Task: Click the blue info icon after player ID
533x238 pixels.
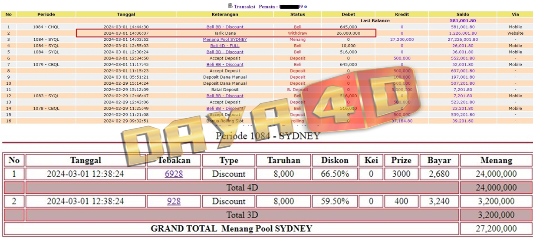Action: (306, 7)
